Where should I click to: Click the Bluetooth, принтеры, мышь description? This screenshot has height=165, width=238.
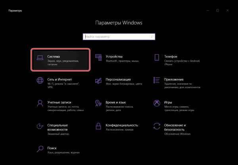pyautogui.click(x=122, y=61)
